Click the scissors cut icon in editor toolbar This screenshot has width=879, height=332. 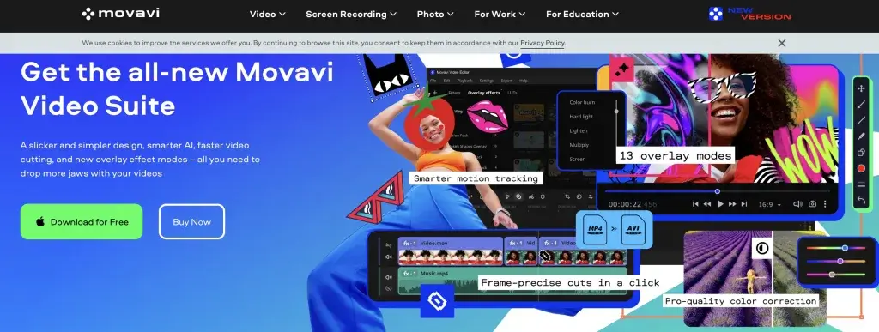(x=530, y=196)
